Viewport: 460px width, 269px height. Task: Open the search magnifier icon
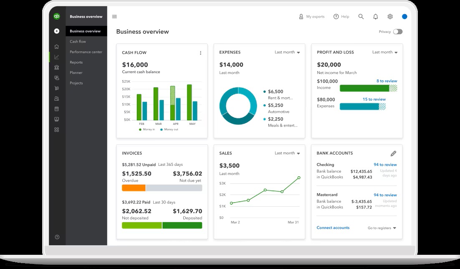click(x=361, y=17)
